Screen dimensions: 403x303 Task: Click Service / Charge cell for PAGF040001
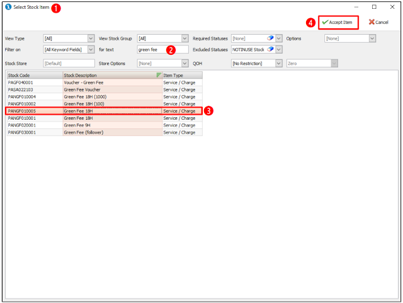[x=182, y=83]
